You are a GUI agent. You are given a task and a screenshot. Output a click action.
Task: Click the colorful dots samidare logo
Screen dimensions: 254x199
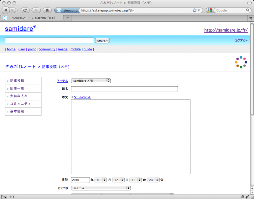pos(241,62)
